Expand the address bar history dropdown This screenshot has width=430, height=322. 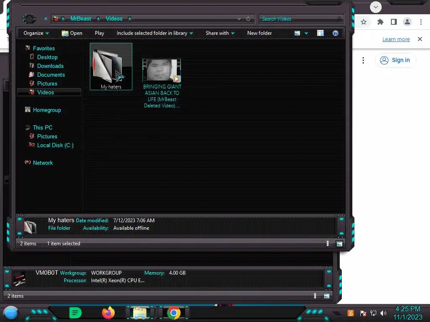pyautogui.click(x=239, y=18)
